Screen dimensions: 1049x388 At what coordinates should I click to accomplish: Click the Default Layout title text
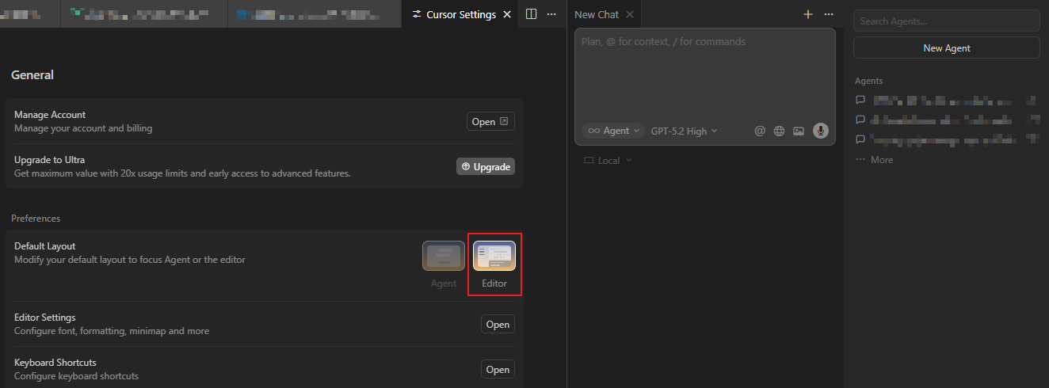pos(45,246)
